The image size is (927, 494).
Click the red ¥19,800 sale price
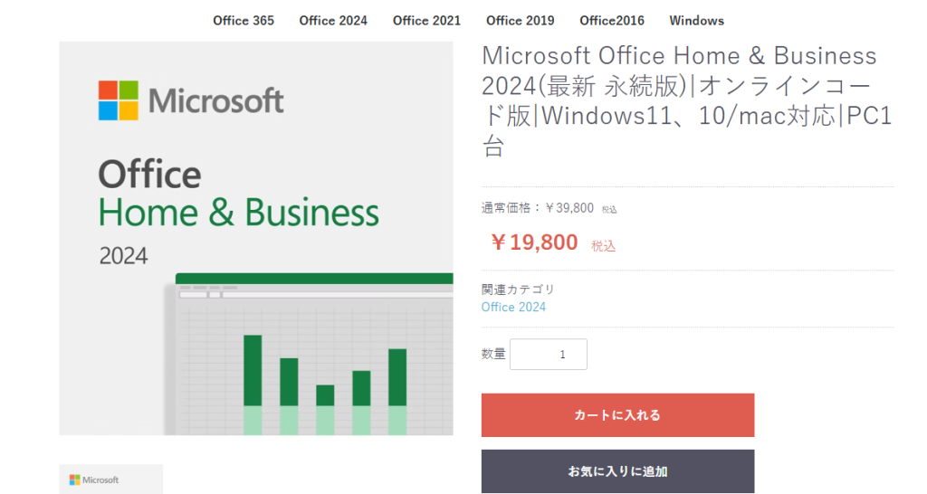534,242
